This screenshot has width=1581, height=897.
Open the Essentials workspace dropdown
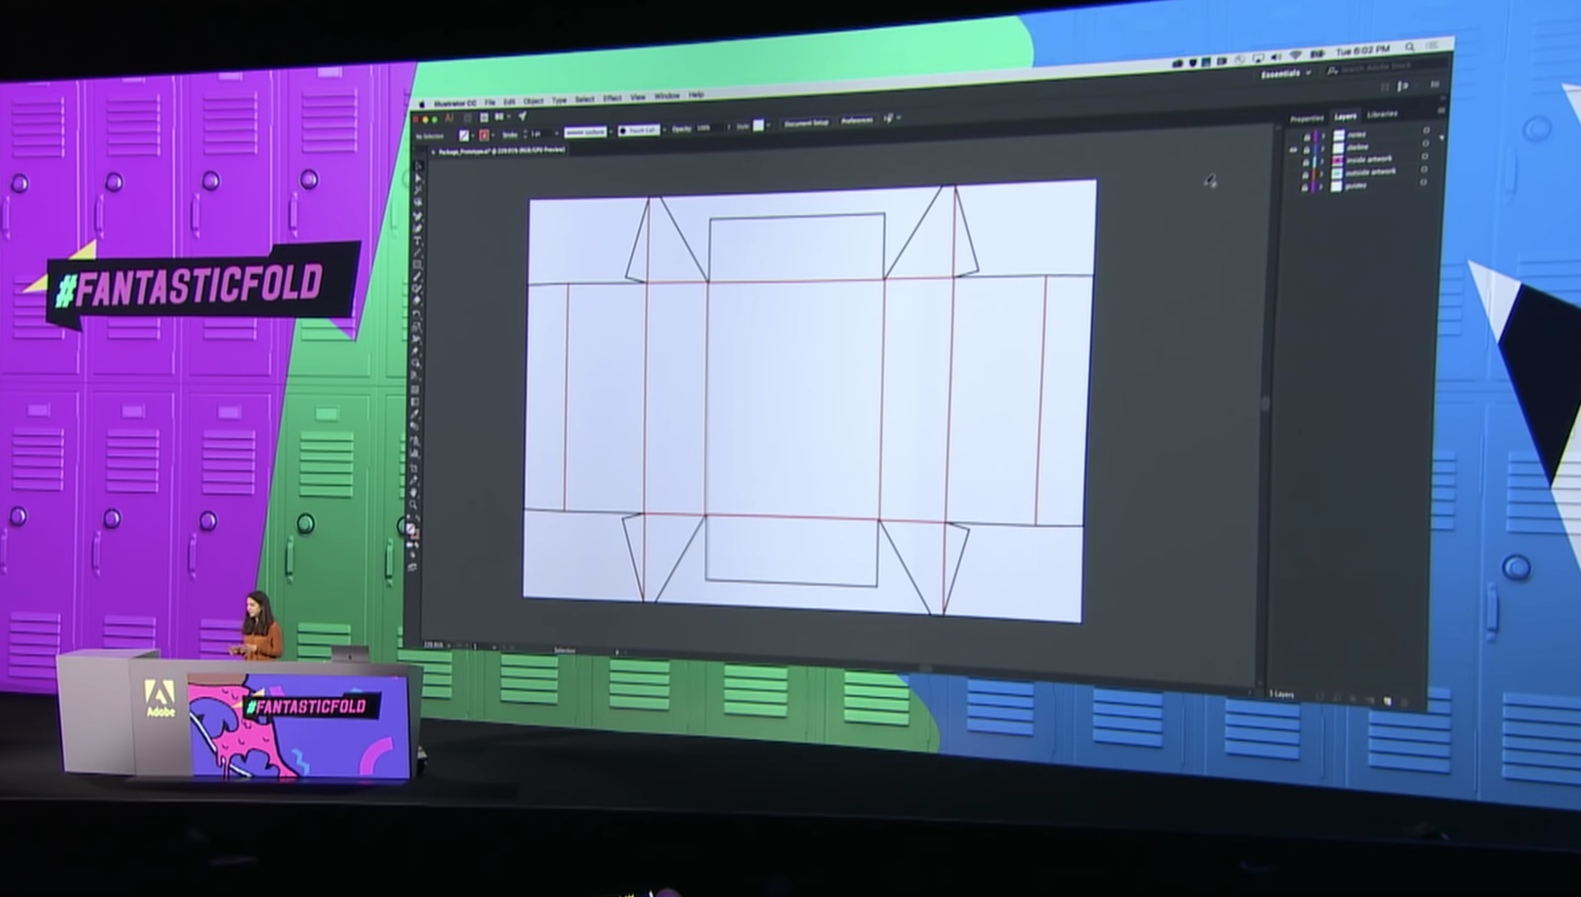pos(1286,74)
